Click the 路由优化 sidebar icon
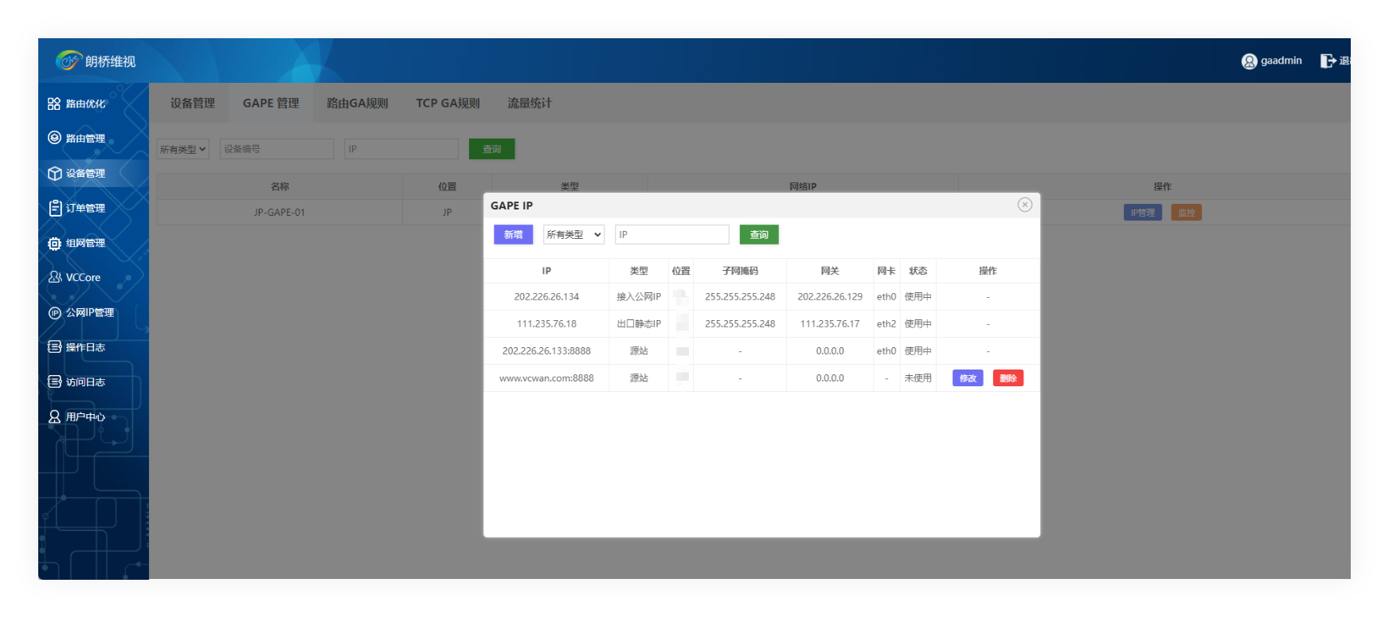1389x618 pixels. pyautogui.click(x=54, y=104)
